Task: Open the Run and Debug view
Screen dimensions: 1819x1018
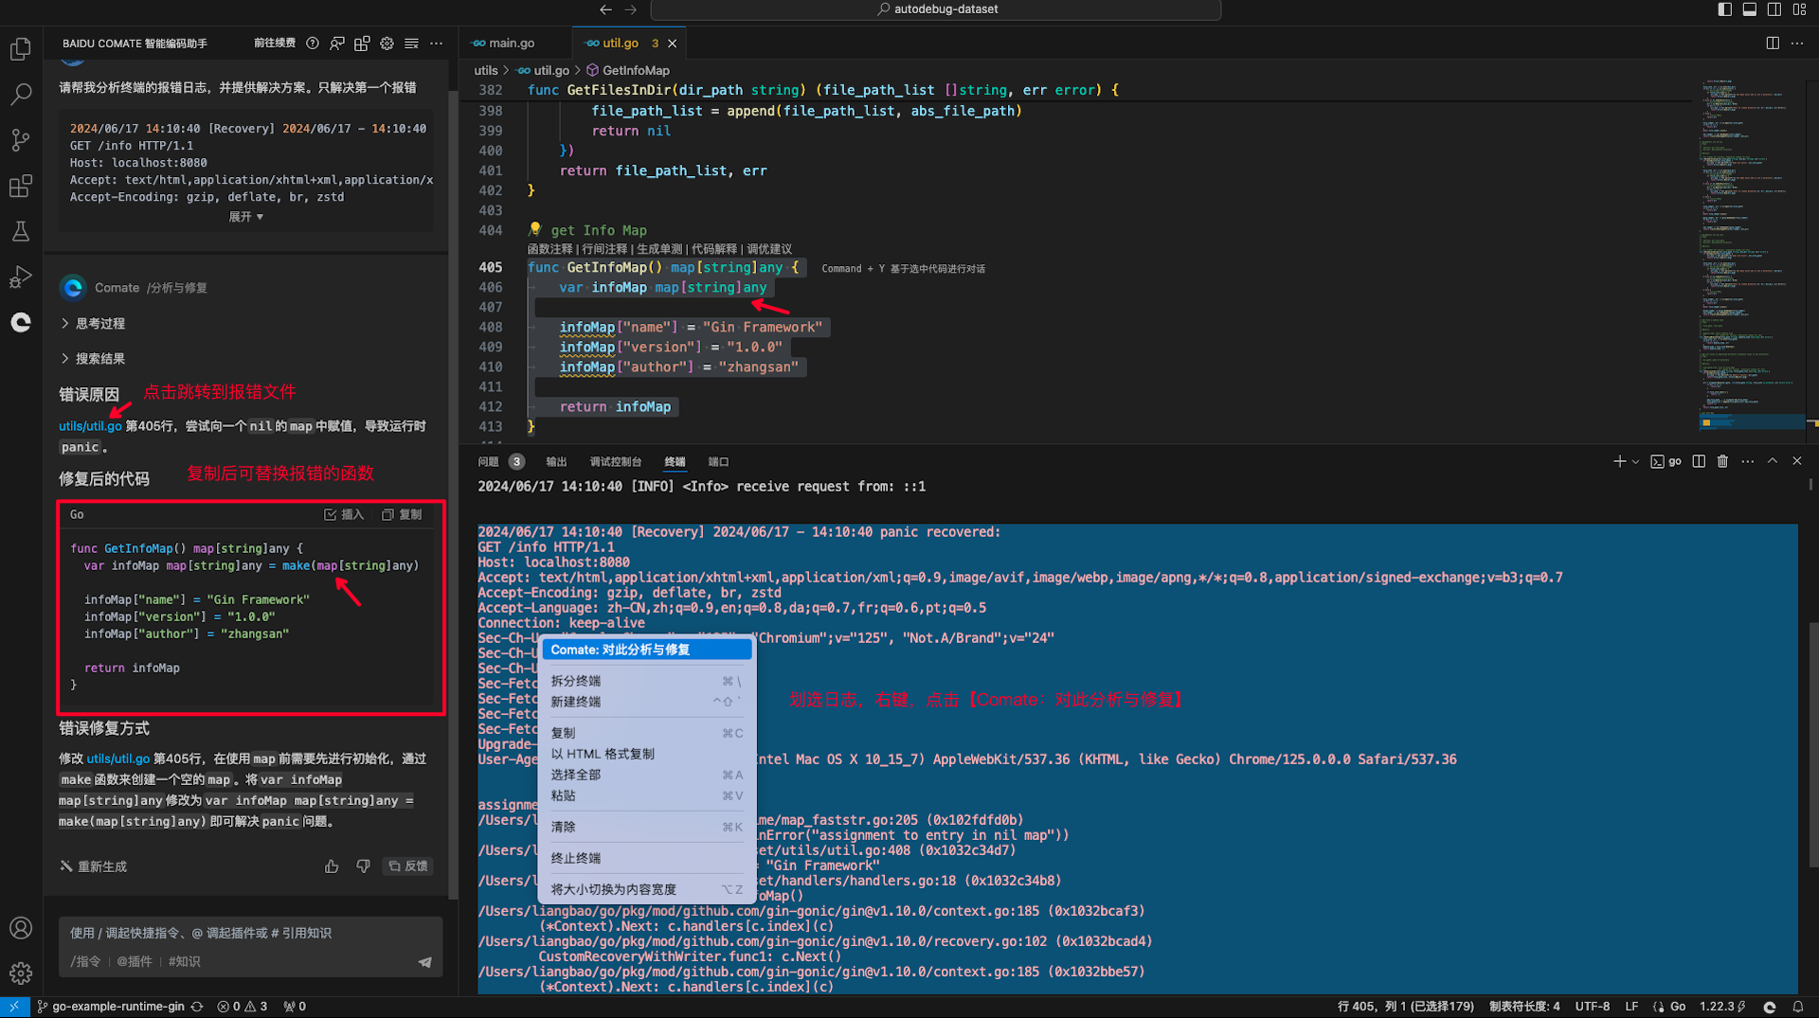Action: click(x=21, y=277)
